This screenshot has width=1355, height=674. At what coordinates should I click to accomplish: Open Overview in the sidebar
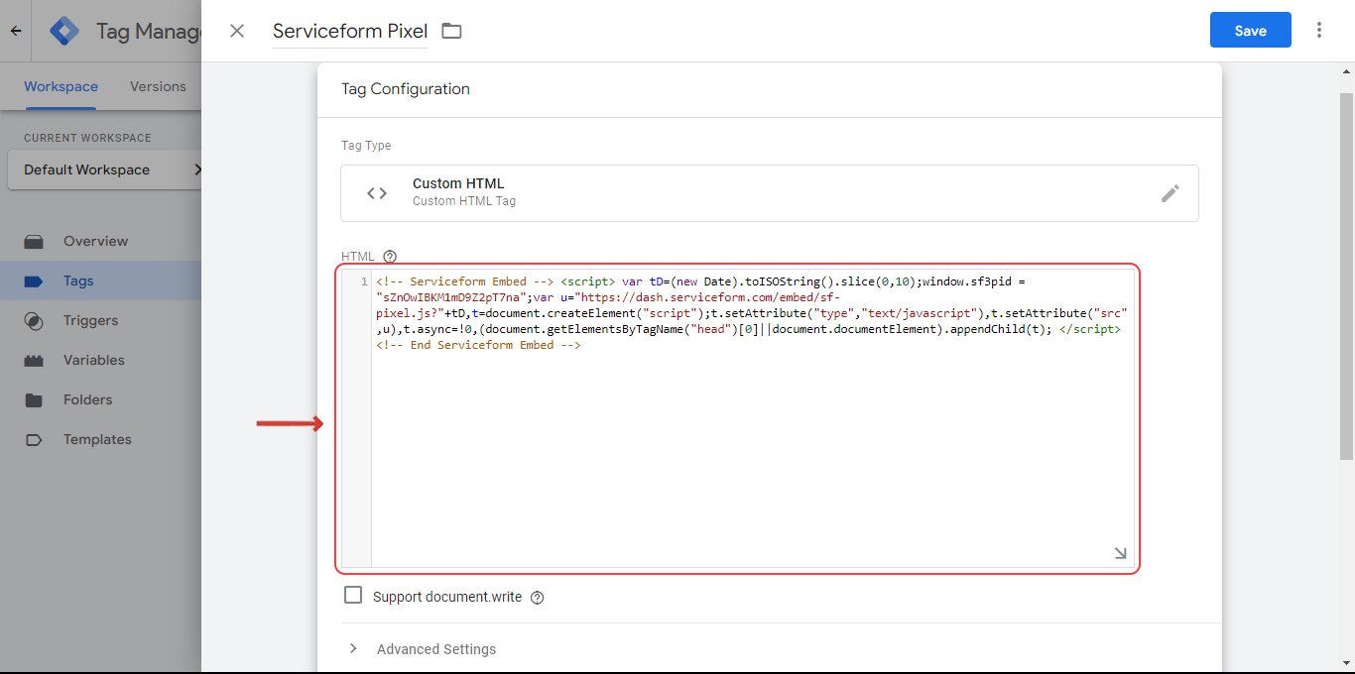(100, 241)
